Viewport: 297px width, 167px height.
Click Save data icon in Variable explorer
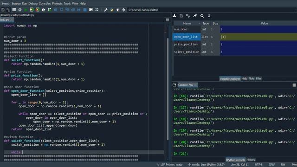click(x=181, y=16)
